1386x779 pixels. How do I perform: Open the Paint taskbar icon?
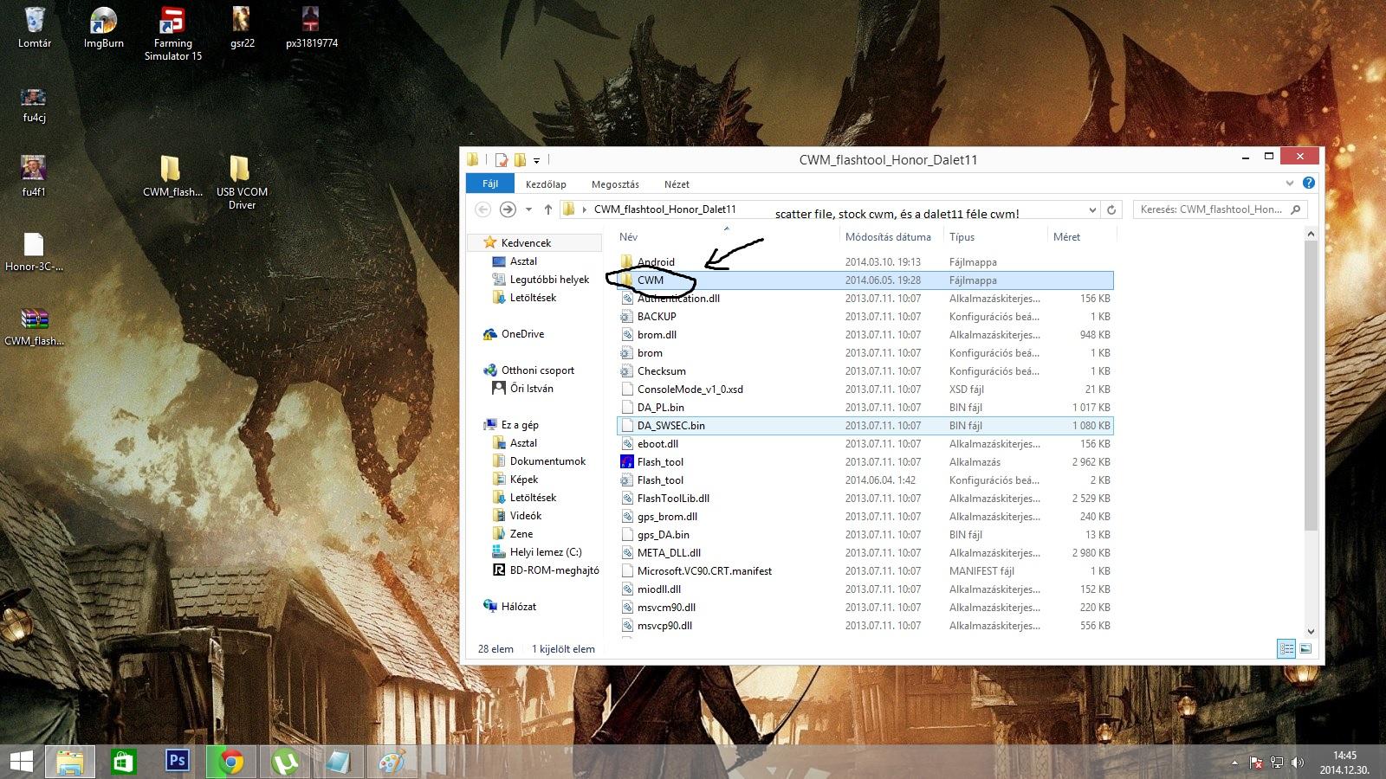[392, 762]
